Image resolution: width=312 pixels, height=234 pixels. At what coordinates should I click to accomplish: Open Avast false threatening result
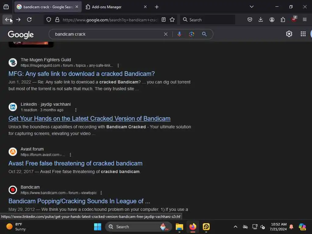pos(76,163)
